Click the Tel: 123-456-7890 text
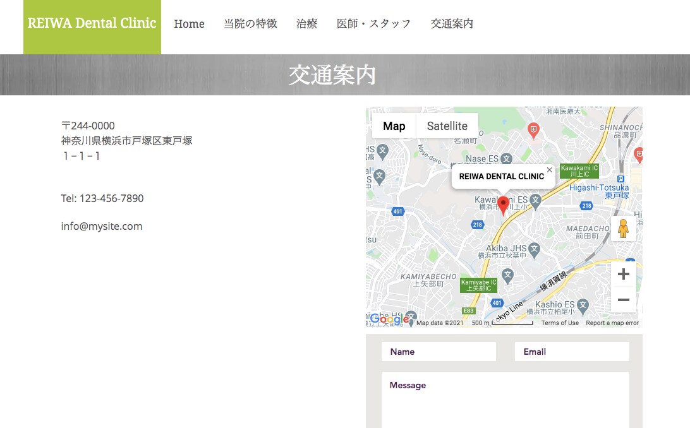 pyautogui.click(x=102, y=198)
